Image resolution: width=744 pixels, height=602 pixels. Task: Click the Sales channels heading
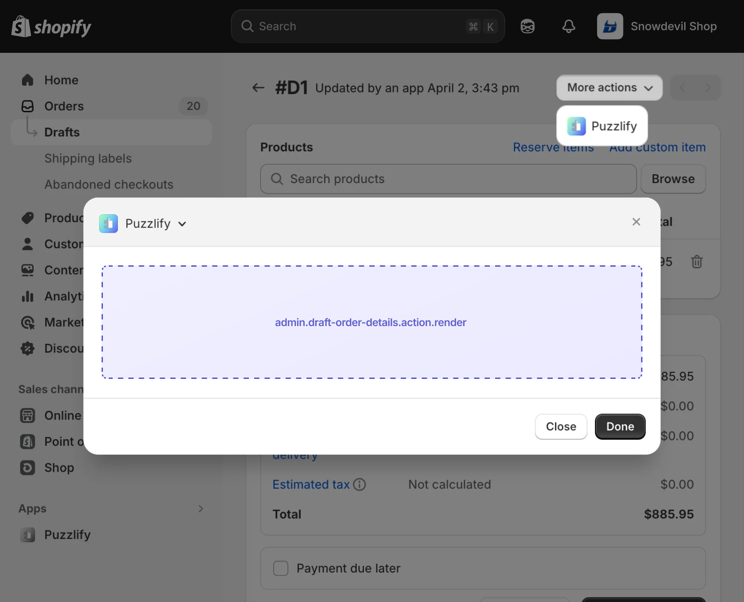tap(51, 389)
